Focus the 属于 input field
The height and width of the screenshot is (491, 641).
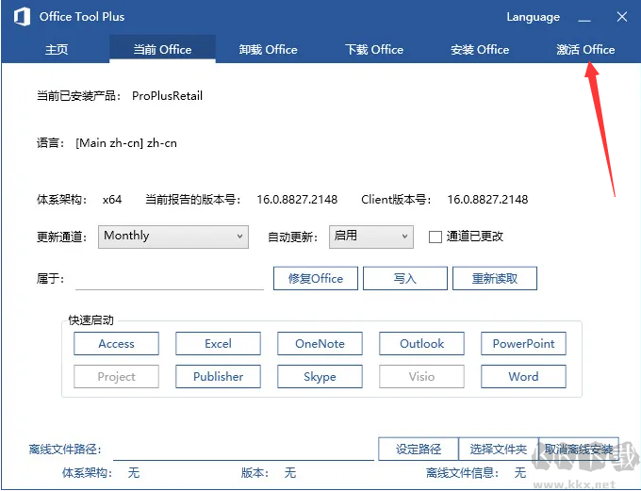click(x=170, y=279)
